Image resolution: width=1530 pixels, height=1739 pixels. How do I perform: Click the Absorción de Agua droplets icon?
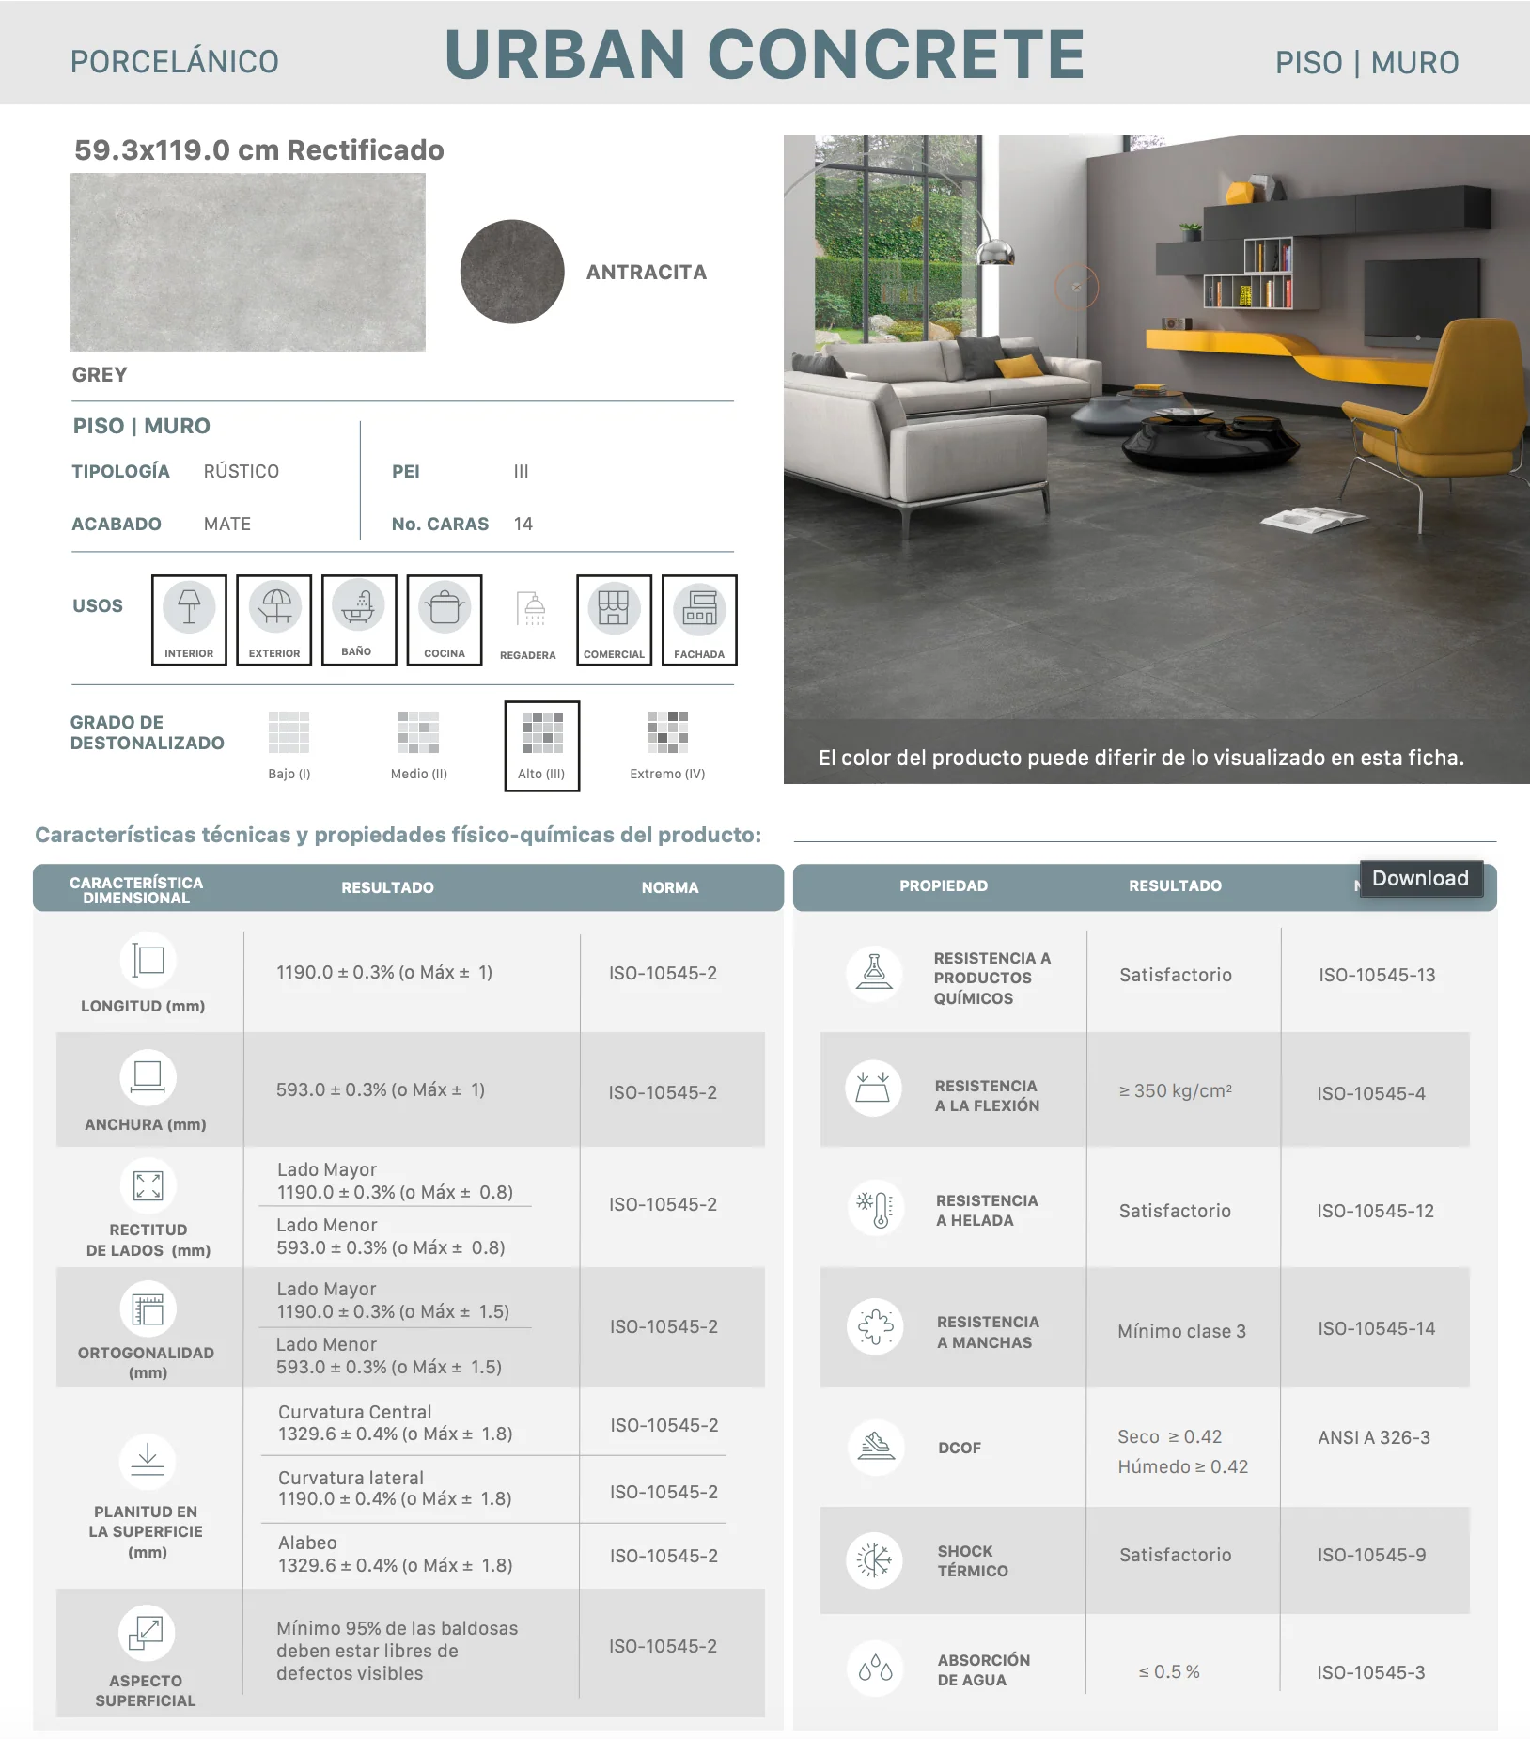tap(875, 1669)
